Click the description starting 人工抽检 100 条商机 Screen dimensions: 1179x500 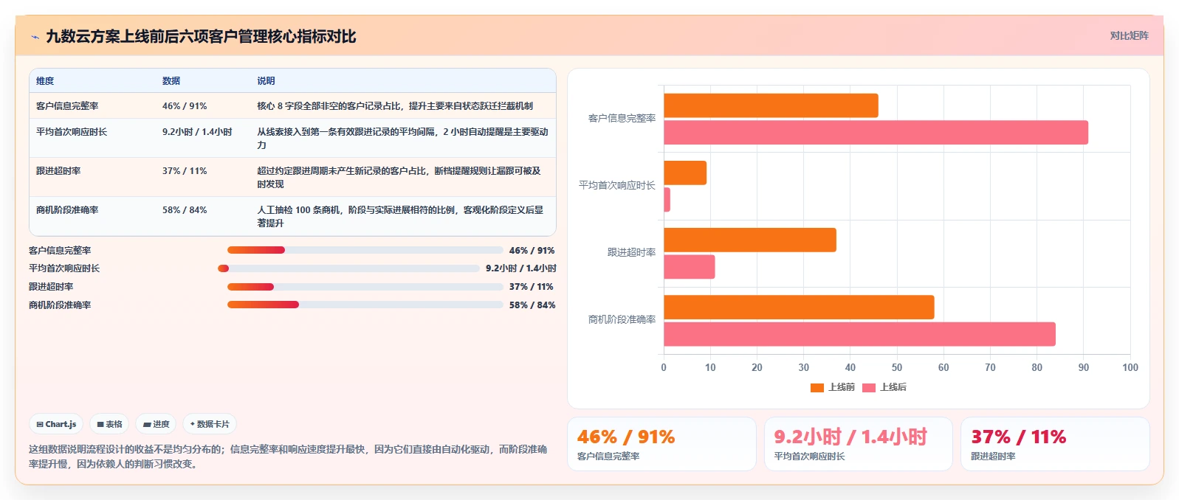tap(400, 217)
